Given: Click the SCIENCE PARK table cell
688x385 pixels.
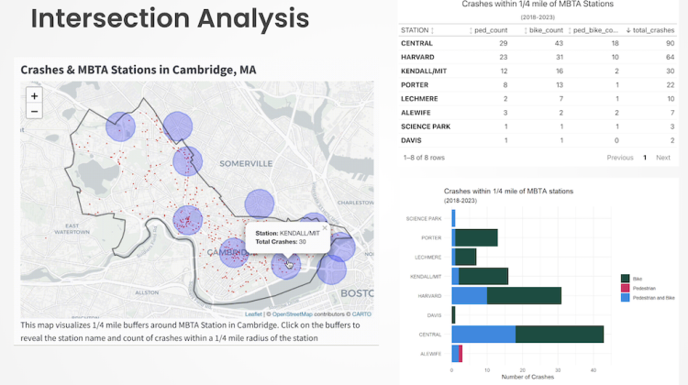Looking at the screenshot, I should (x=425, y=126).
